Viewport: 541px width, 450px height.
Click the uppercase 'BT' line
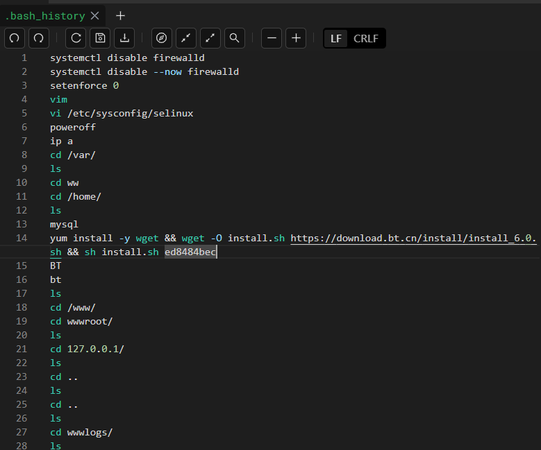tap(56, 266)
